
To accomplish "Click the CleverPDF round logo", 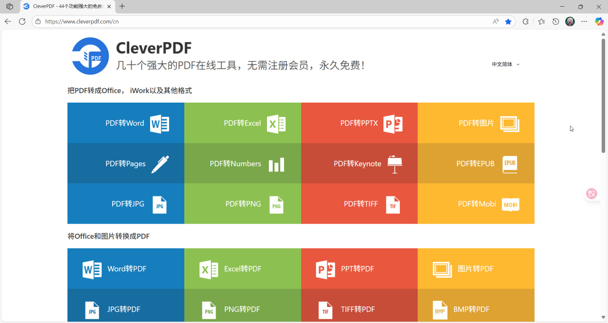I will pos(90,56).
